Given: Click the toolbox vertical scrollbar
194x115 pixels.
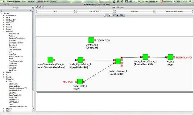Looking at the screenshot, I should tap(33, 50).
